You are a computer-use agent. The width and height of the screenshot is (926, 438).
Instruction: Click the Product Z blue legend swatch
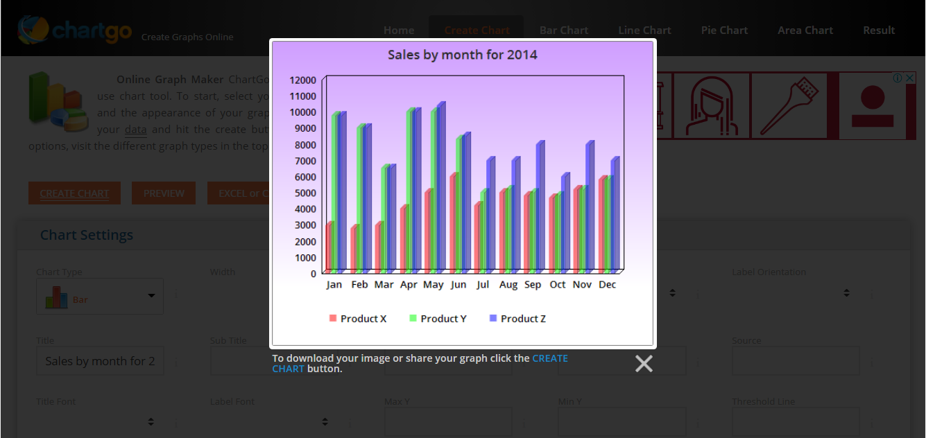[493, 318]
